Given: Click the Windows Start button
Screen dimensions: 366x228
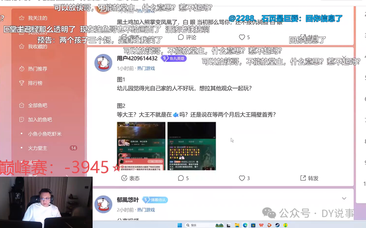Looking at the screenshot, I should (180, 225).
